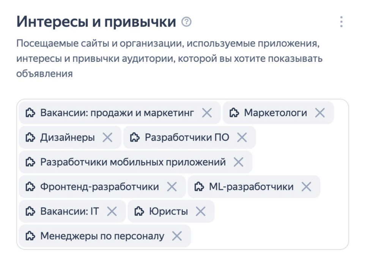Open the help tooltip question mark icon

(x=186, y=22)
